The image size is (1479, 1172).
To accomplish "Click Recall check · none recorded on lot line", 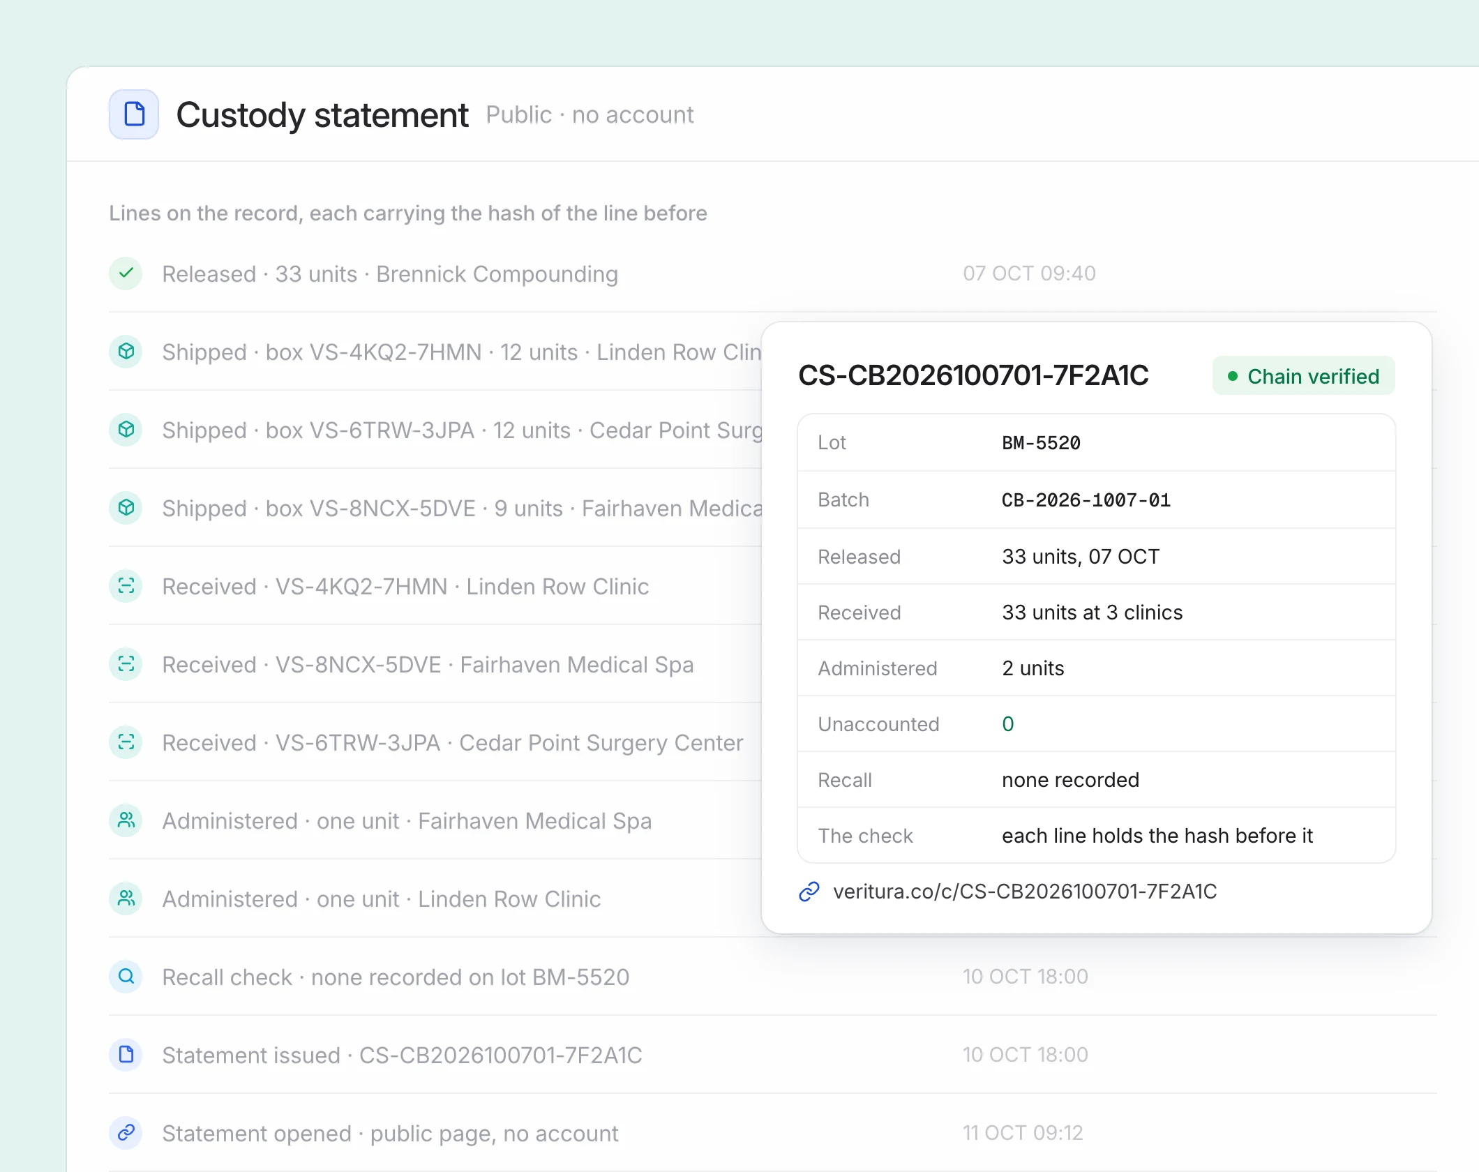I will 396,977.
